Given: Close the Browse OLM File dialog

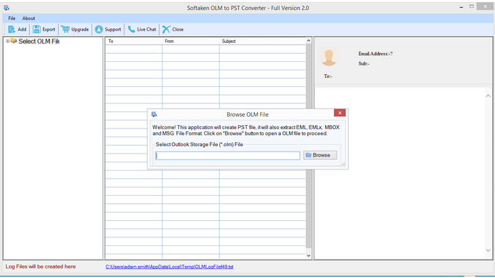Looking at the screenshot, I should point(340,113).
